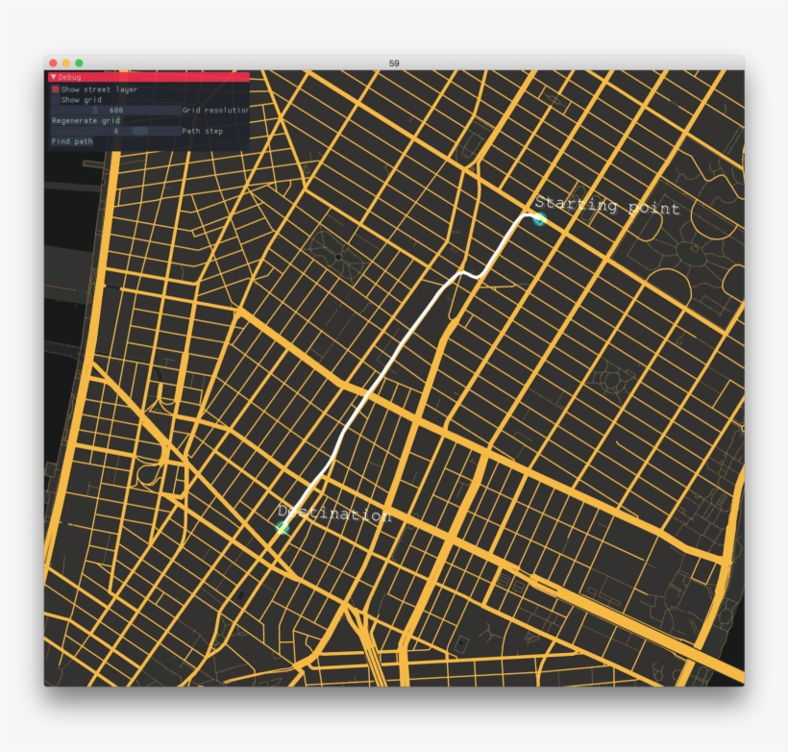The width and height of the screenshot is (788, 752).
Task: Click the teal Starting point marker
Action: click(x=539, y=219)
